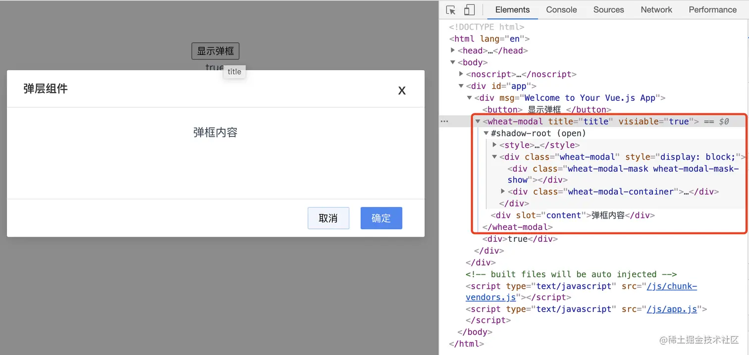Collapse the #shadow-root (open) node

click(x=486, y=133)
